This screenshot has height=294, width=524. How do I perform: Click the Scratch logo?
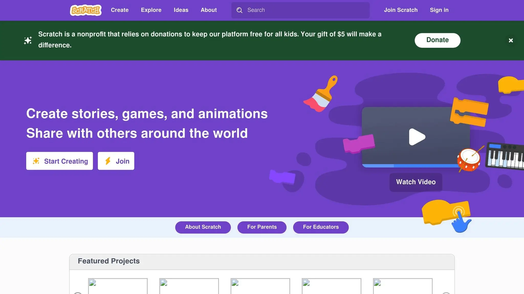coord(85,10)
